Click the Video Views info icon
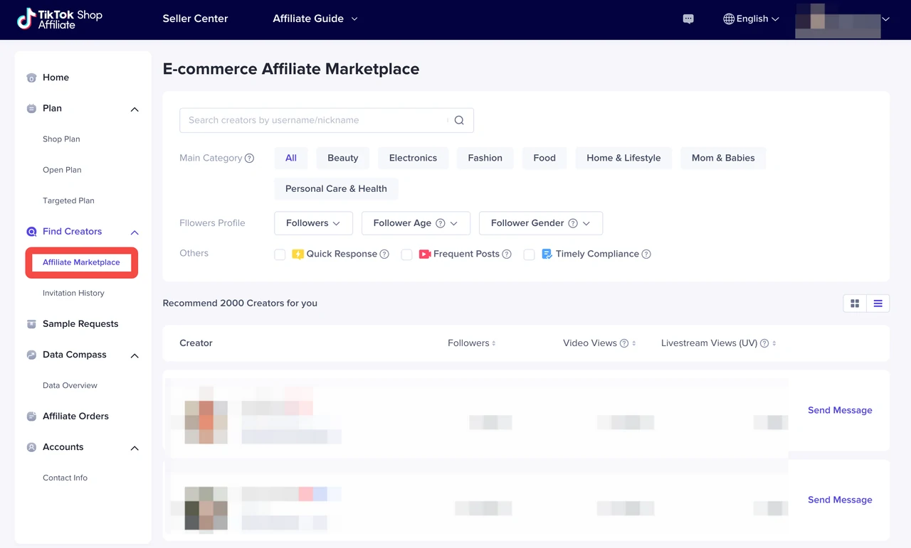Viewport: 911px width, 548px height. pyautogui.click(x=624, y=343)
